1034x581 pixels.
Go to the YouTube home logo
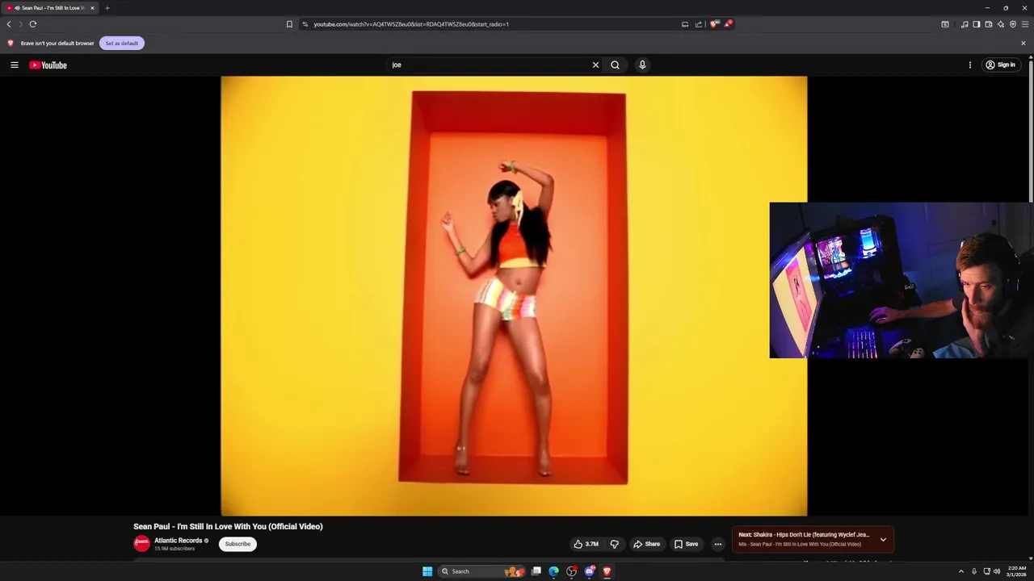coord(48,65)
